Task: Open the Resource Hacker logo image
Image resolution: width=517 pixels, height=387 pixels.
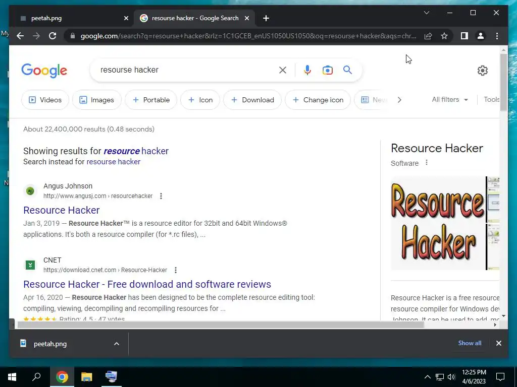Action: [x=438, y=223]
